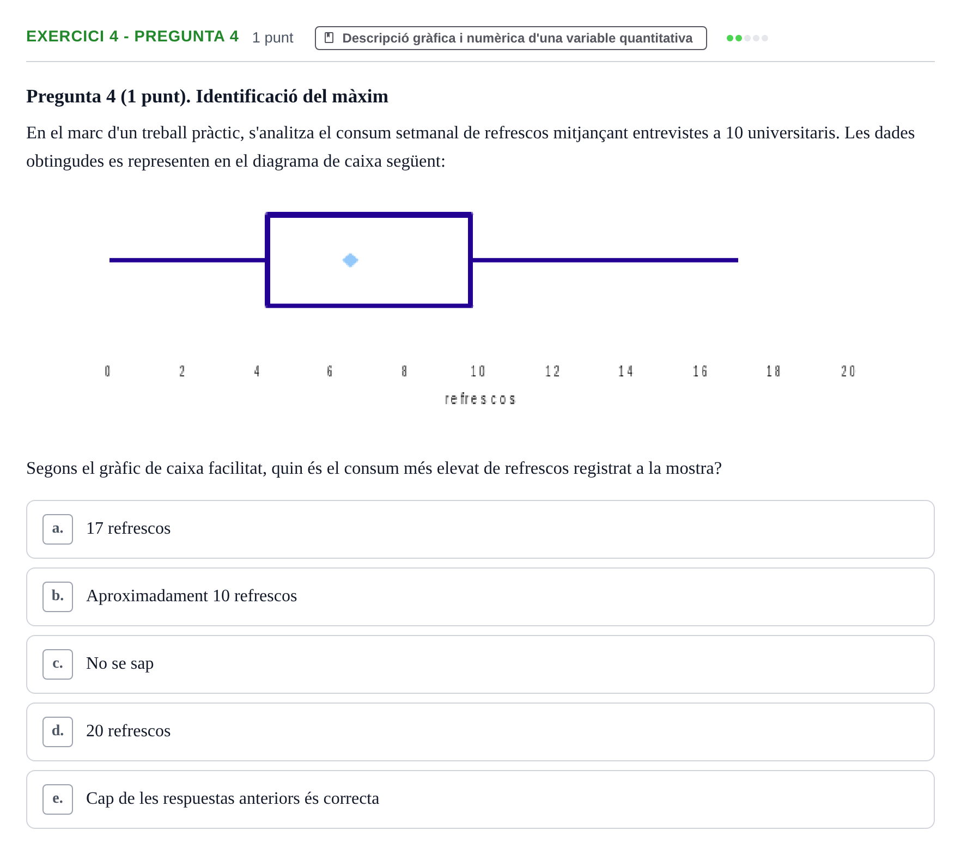
Task: Click the axis value 0 under the boxplot
Action: click(107, 371)
